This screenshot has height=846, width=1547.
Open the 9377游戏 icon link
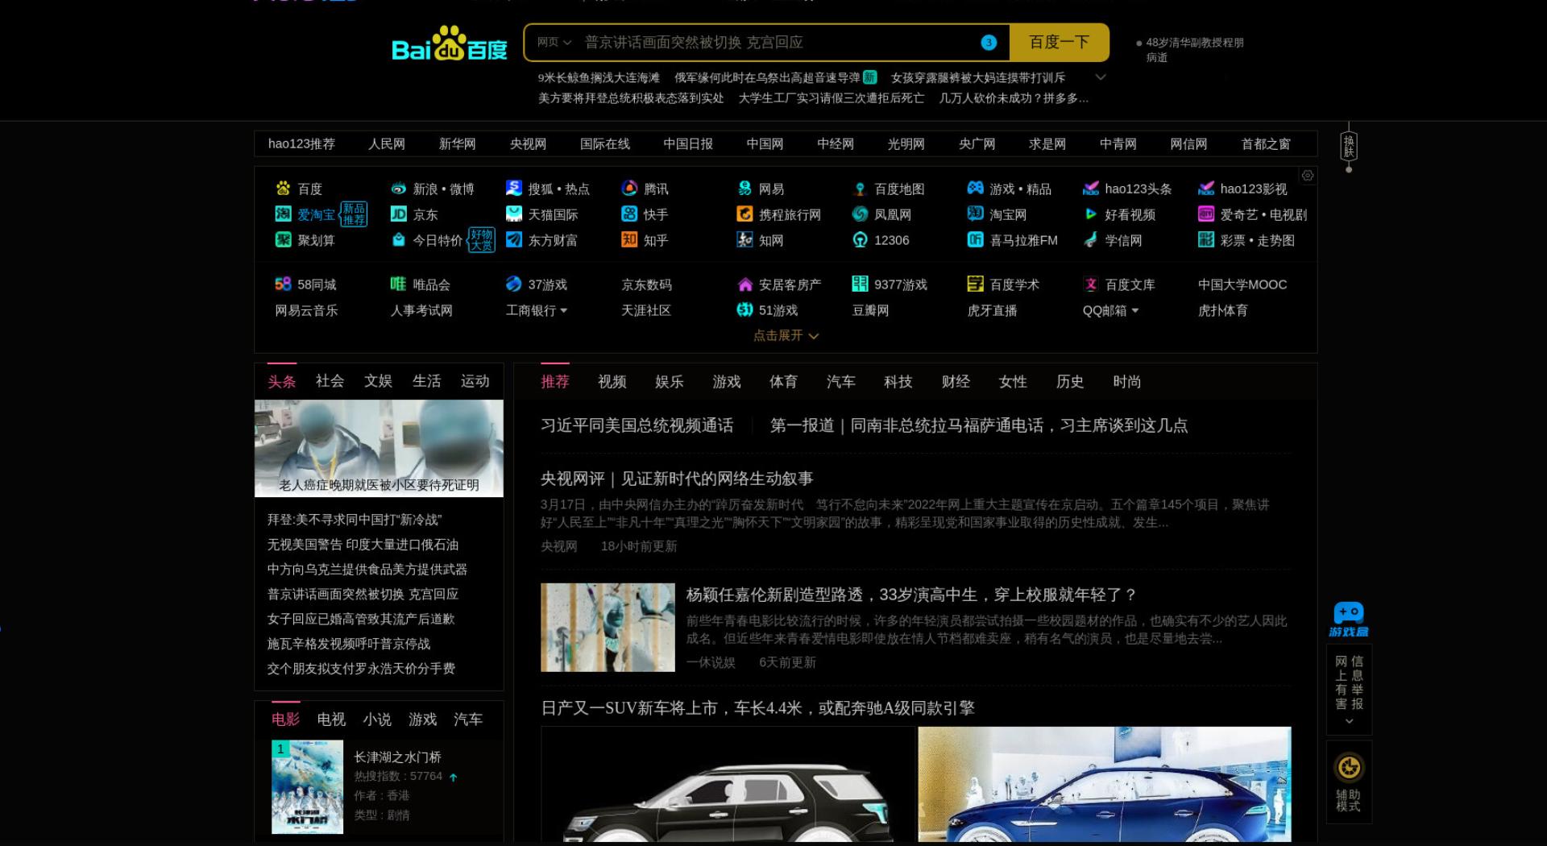click(860, 284)
